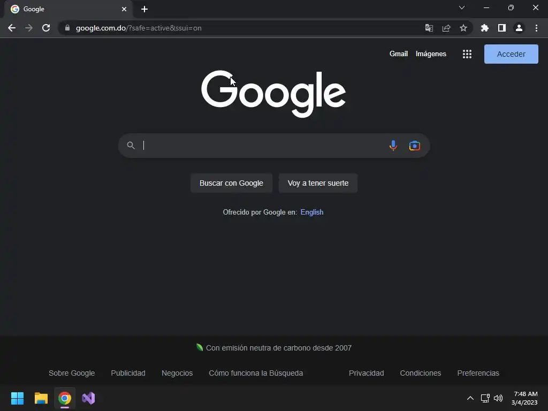
Task: Click the Google logo
Action: pos(273,94)
